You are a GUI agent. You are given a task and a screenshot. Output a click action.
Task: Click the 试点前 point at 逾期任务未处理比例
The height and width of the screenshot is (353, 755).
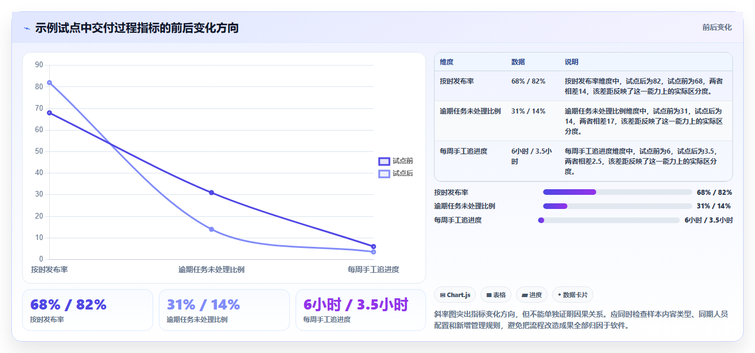[211, 193]
